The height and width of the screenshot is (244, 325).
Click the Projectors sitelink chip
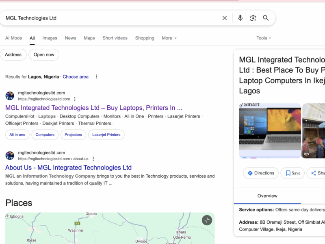tap(74, 135)
